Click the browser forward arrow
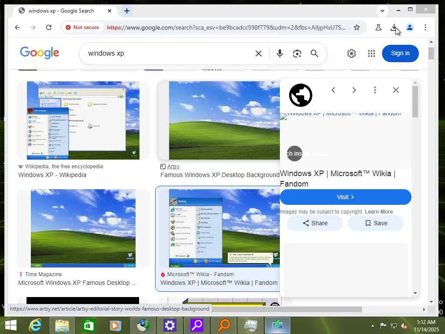 point(33,27)
